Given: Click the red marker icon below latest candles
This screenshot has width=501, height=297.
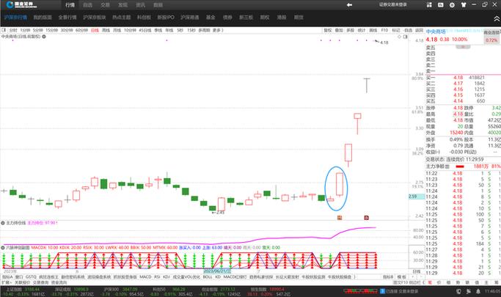Looking at the screenshot, I should click(367, 218).
